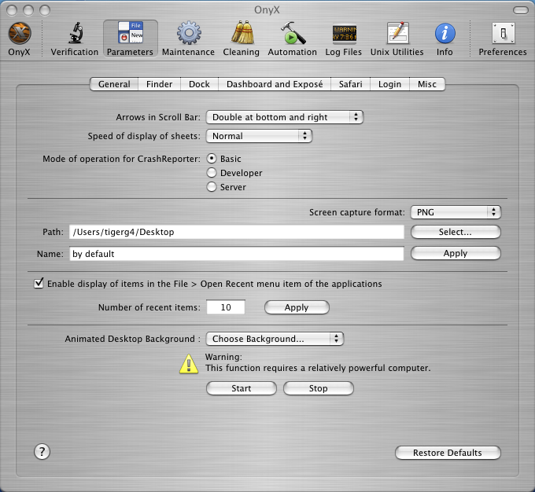Click the 'Screen capture format:' label
The width and height of the screenshot is (535, 492).
pyautogui.click(x=357, y=212)
